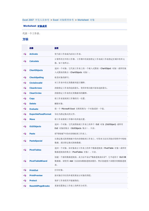This screenshot has width=149, height=211.
Task: Click the method icon beside Calculate
Action: pyautogui.click(x=25, y=61)
